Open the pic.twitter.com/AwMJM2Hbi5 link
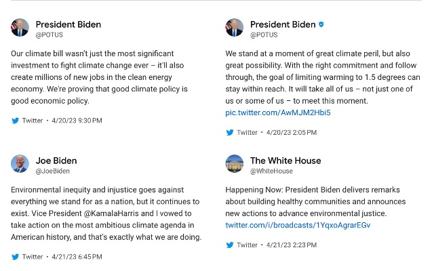This screenshot has width=434, height=271. click(278, 112)
